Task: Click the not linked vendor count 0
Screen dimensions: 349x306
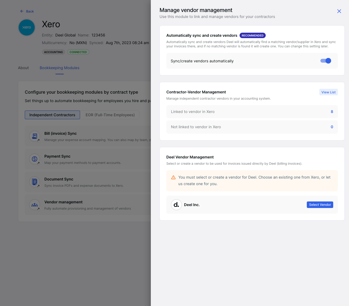Action: coord(332,127)
